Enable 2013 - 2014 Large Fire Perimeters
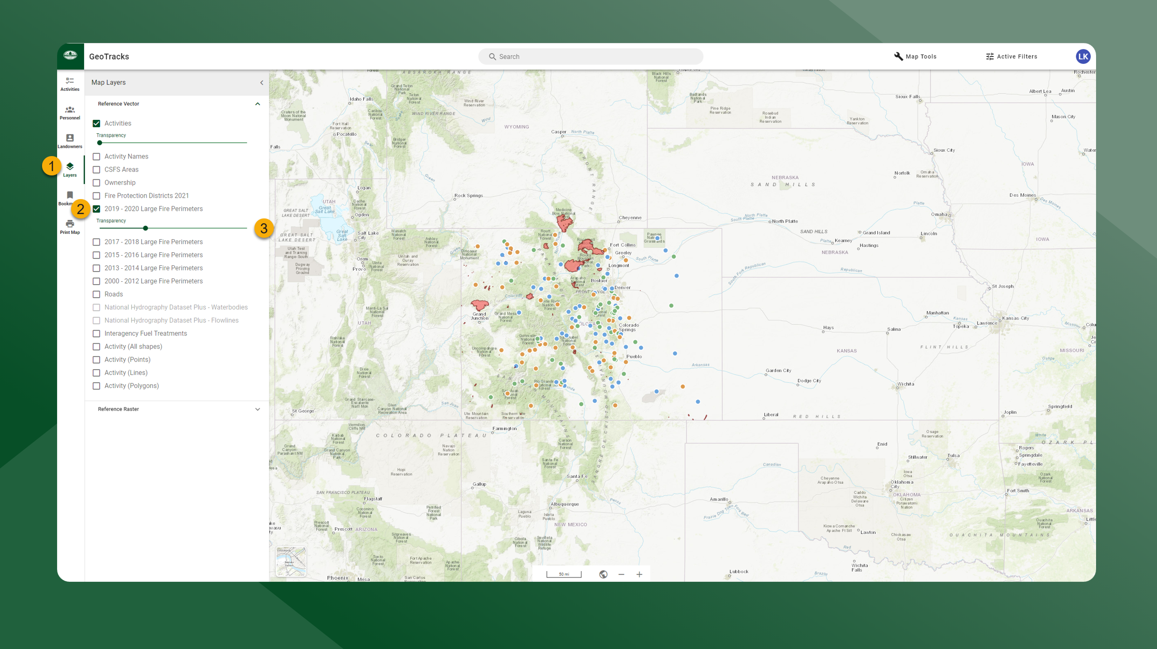Screen dimensions: 1157x649 (97, 268)
